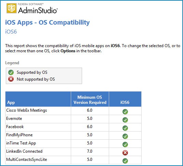The width and height of the screenshot is (183, 166).
Task: Click the FindMyiPhone supported status icon
Action: (125, 136)
